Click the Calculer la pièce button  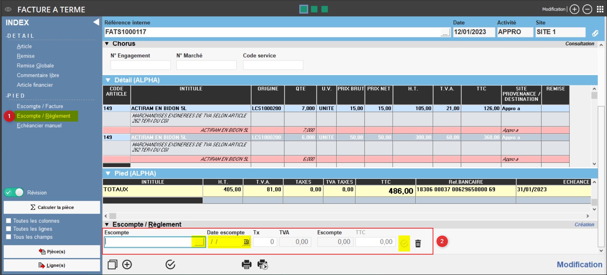click(x=52, y=207)
